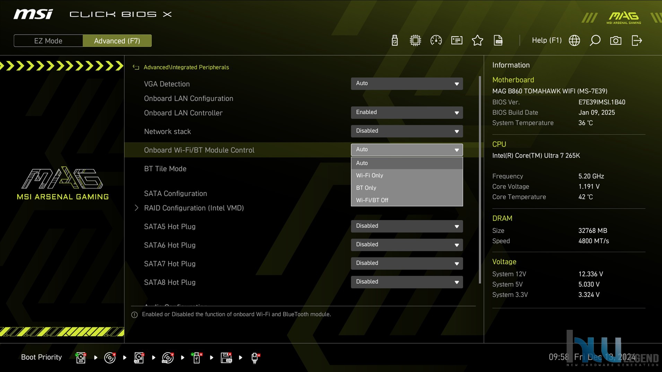Open the Favorites star icon
662x372 pixels.
[x=478, y=41]
